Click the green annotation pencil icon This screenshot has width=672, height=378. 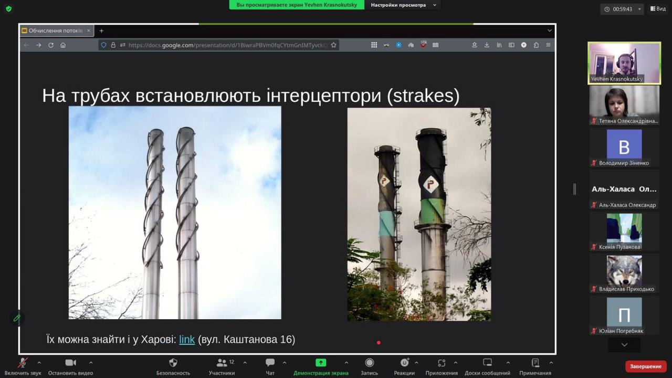click(x=17, y=318)
